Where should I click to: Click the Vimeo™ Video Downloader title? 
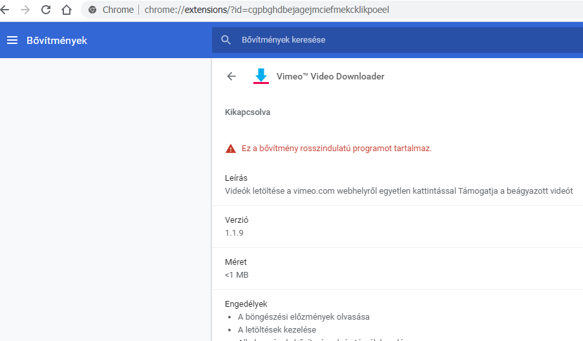[330, 76]
